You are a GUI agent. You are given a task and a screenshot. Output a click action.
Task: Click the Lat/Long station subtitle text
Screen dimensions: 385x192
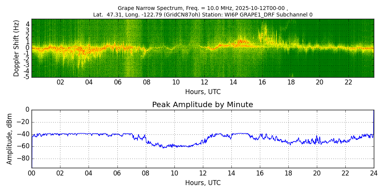203,15
